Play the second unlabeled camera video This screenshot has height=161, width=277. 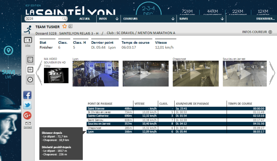(x=146, y=74)
